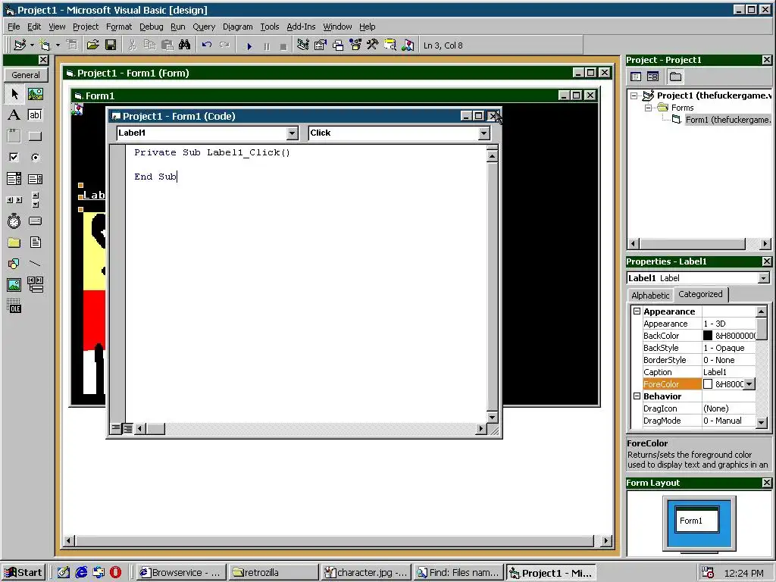Select the FileListBox tool in toolbox
This screenshot has height=582, width=776.
(35, 242)
